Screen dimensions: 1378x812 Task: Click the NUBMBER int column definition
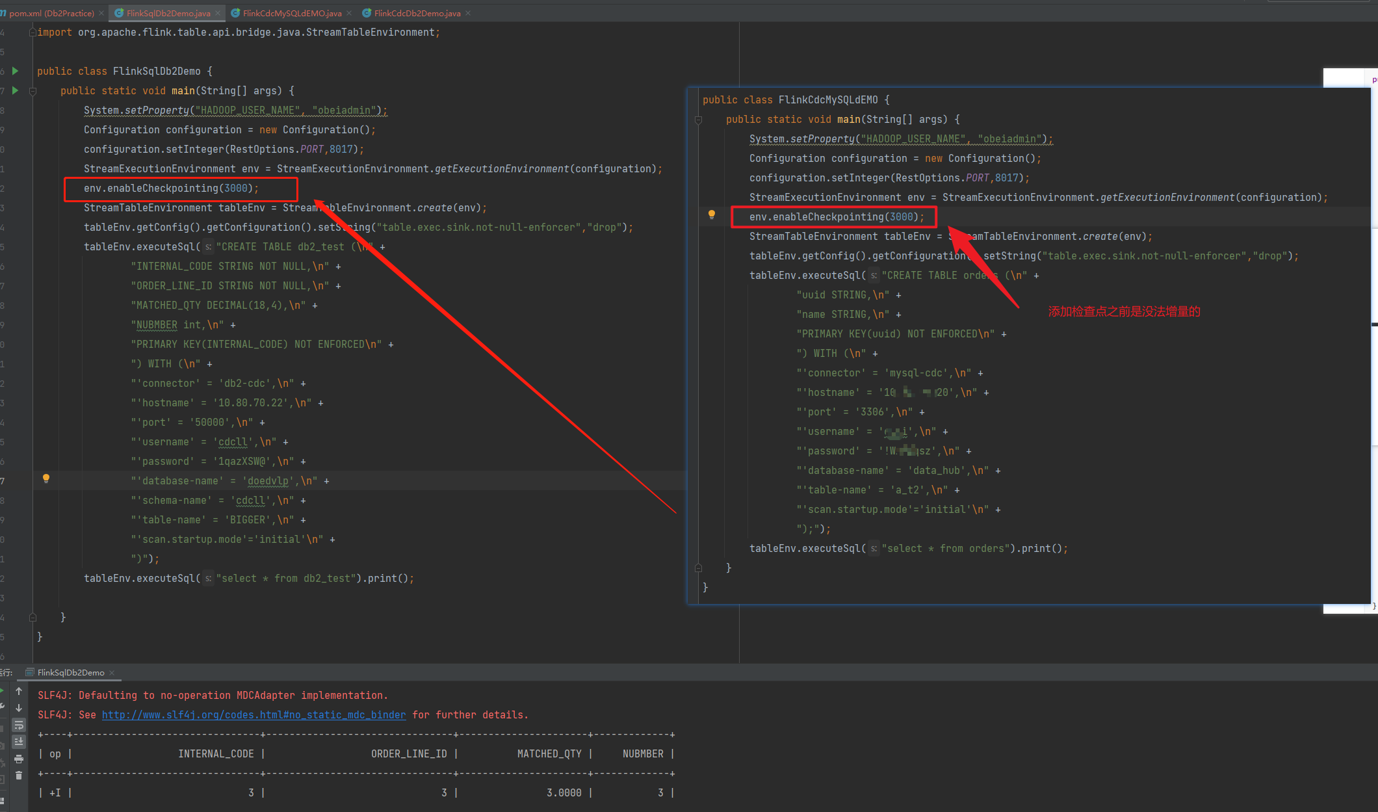(x=183, y=324)
